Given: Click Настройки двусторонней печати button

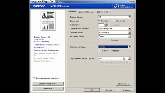Looking at the screenshot, I should point(115,62).
